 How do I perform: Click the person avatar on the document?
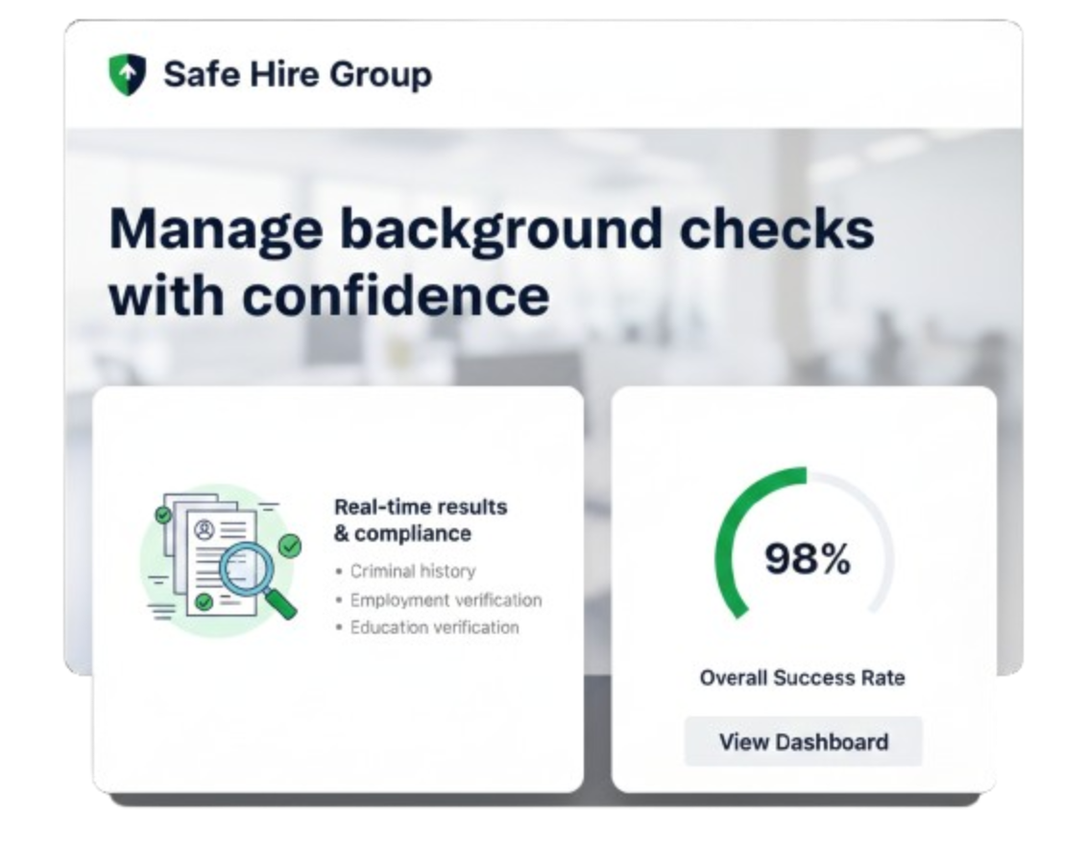pyautogui.click(x=205, y=529)
